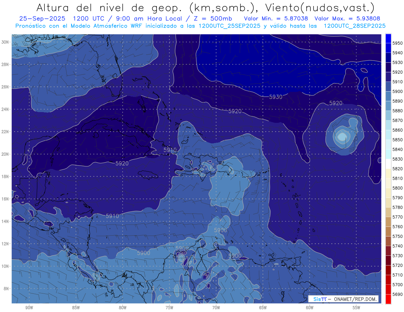
Task: Click the legend value 5870
Action: click(x=398, y=120)
